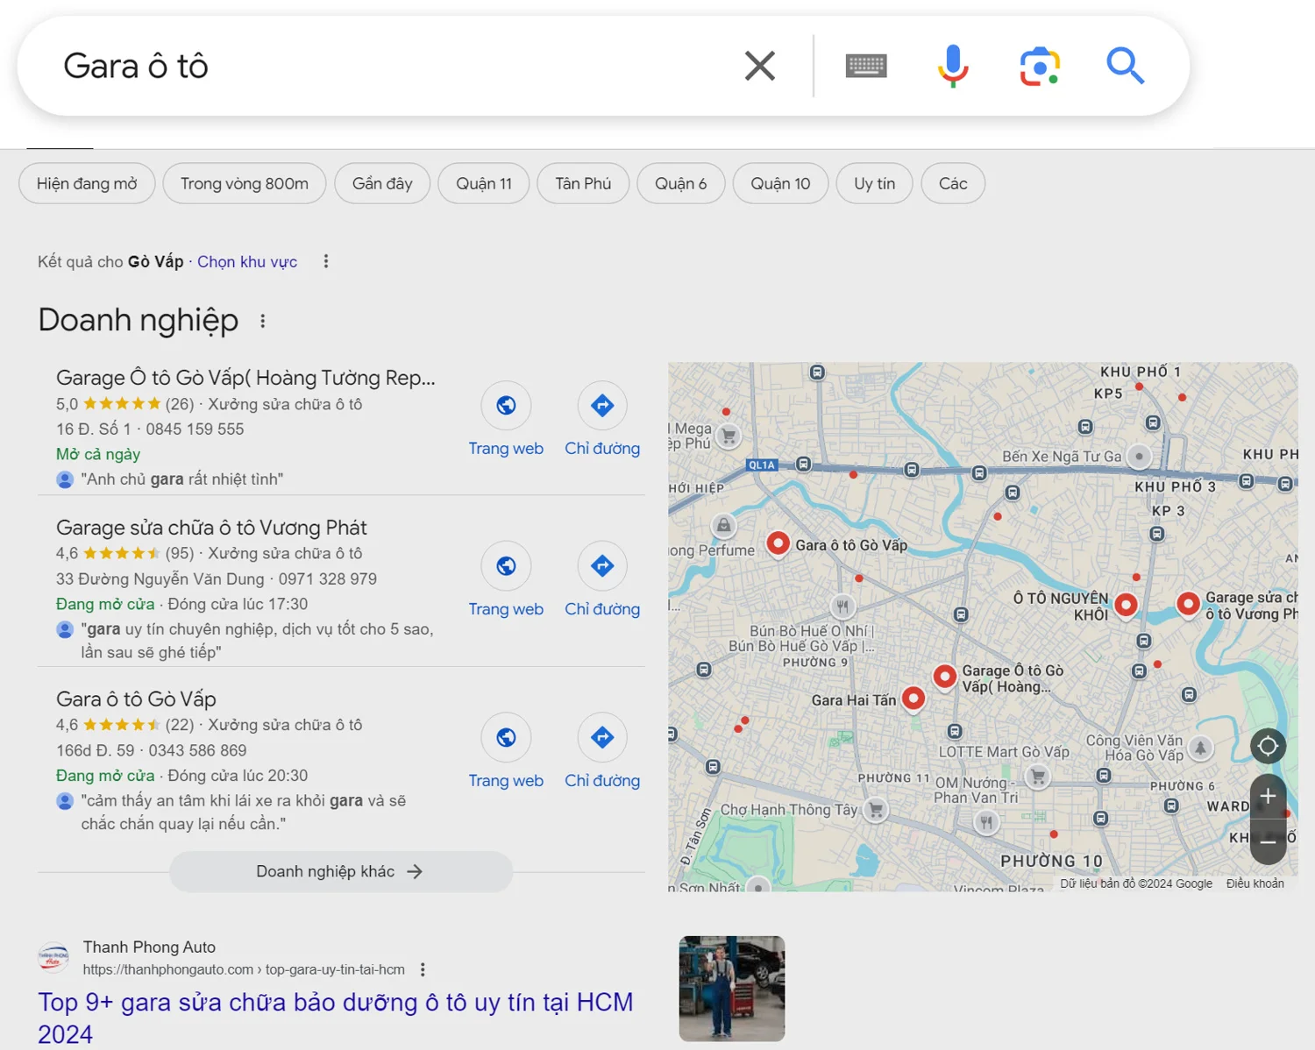Open Thanh Phong Auto result thumbnail image
The width and height of the screenshot is (1315, 1050).
pos(732,989)
